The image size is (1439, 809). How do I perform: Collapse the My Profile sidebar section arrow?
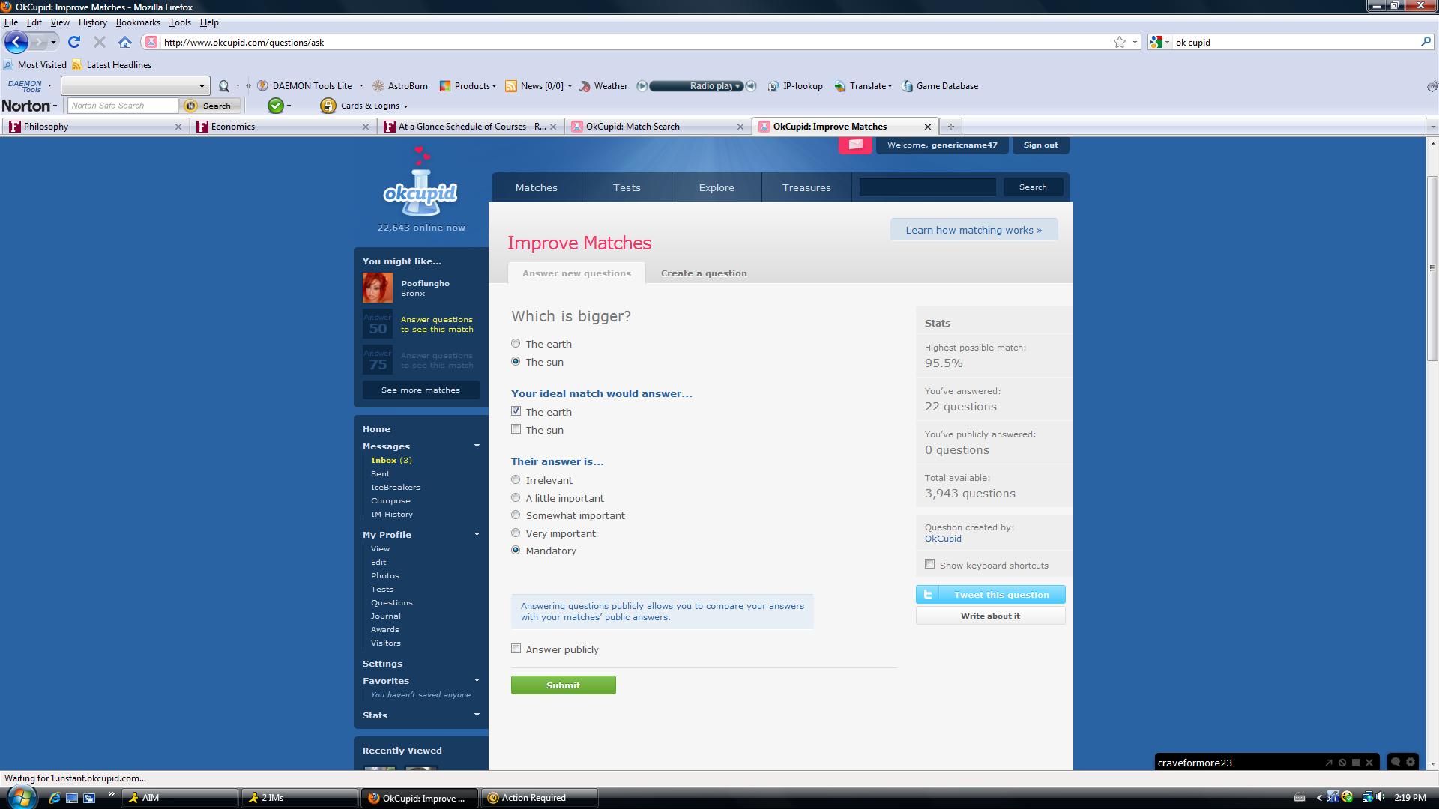(477, 534)
